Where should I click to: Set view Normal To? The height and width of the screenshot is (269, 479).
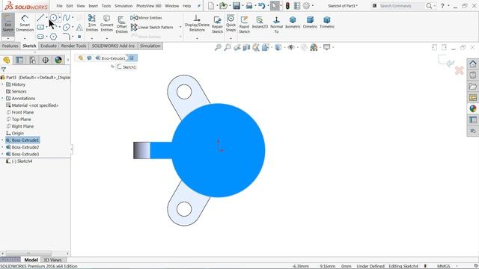[x=276, y=25]
